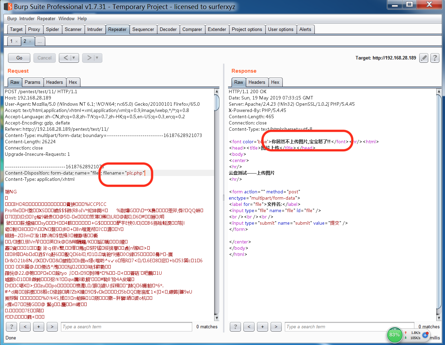Close Repeater tab 2

click(x=30, y=41)
